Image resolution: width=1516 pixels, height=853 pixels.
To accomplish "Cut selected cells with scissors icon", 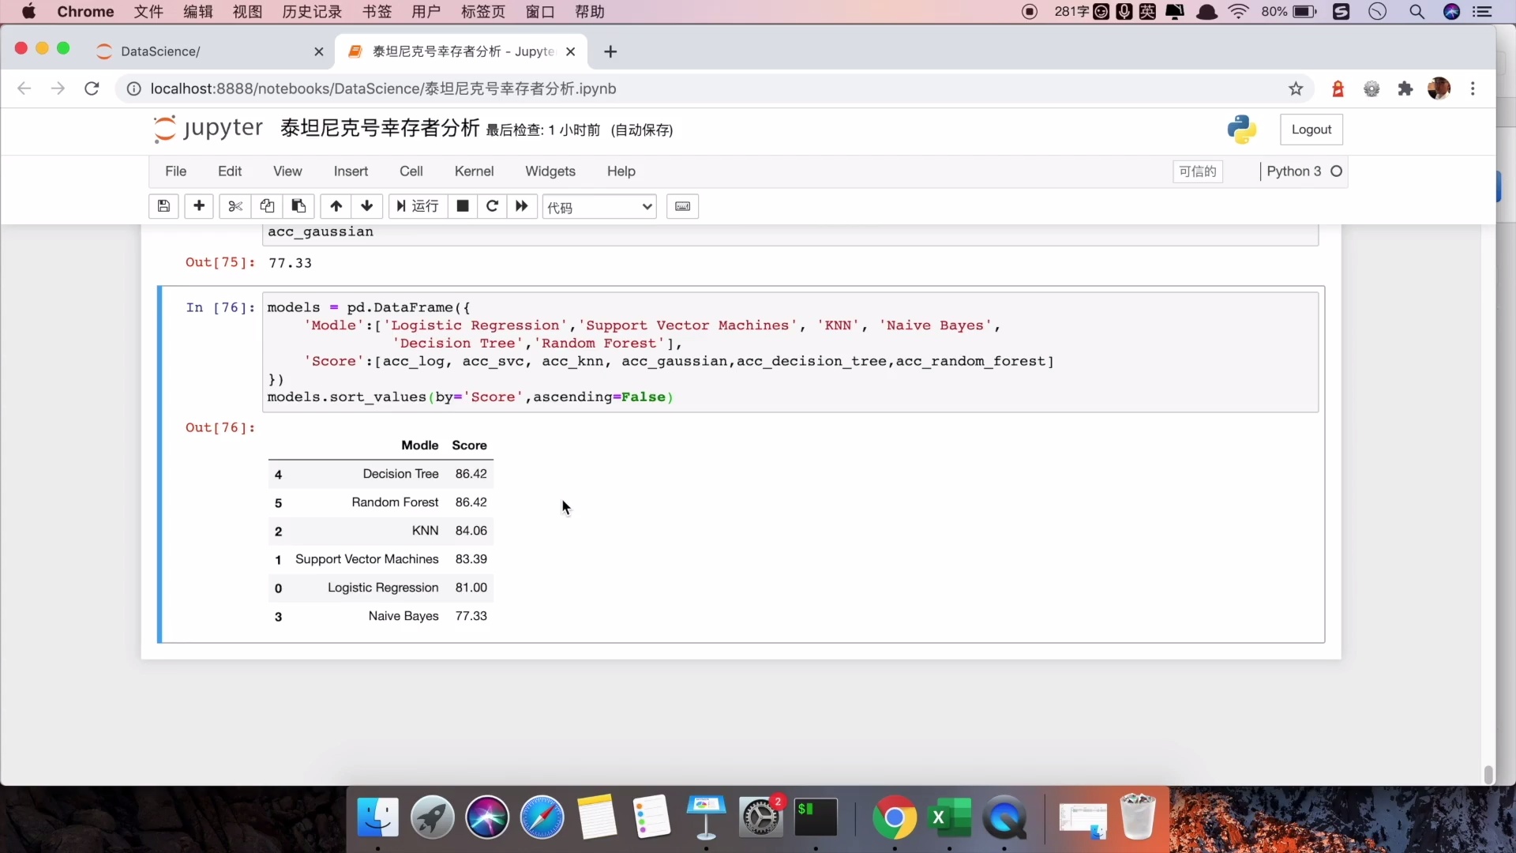I will 235,206.
